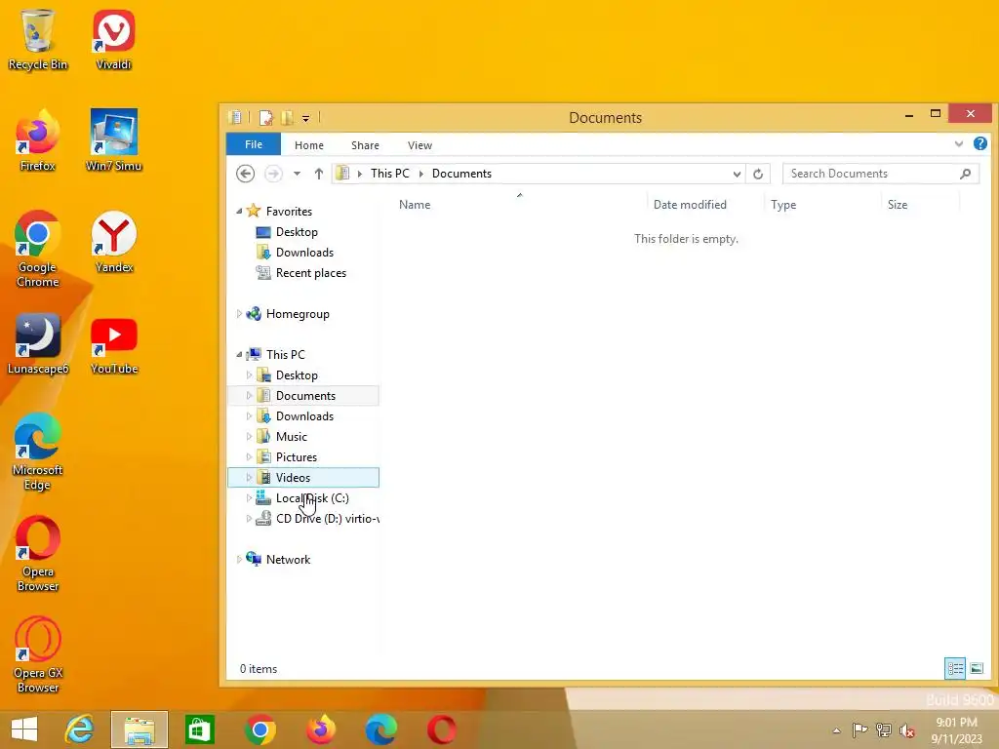Expand the Homegroup tree node
999x749 pixels.
tap(239, 313)
